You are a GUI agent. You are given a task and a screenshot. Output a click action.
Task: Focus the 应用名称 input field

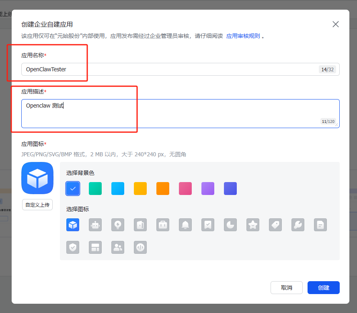pyautogui.click(x=169, y=69)
